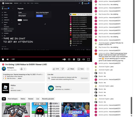Click the #FreeRobux hashtag link
This screenshot has width=135, height=117.
(40, 75)
